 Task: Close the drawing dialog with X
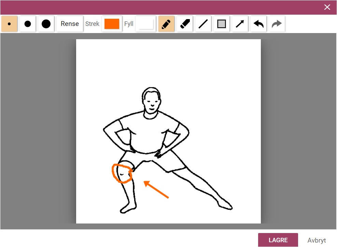click(x=327, y=7)
